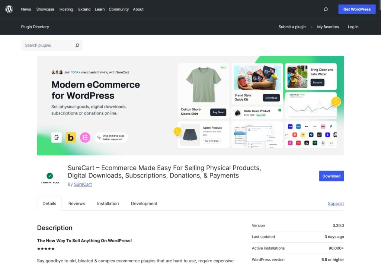Viewport: 381px width, 265px height.
Task: Click the Elementor pink circle icon
Action: (85, 138)
